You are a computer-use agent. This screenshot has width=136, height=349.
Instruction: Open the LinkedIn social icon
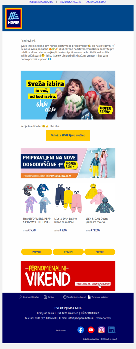(111, 330)
